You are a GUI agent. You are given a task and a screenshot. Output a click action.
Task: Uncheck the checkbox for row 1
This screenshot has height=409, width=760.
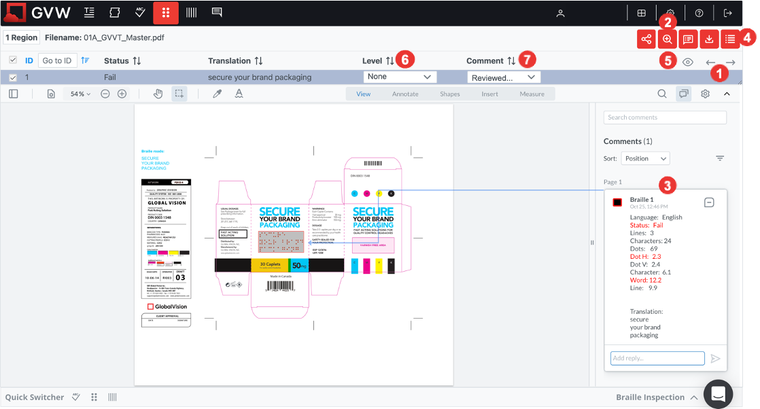pyautogui.click(x=13, y=77)
